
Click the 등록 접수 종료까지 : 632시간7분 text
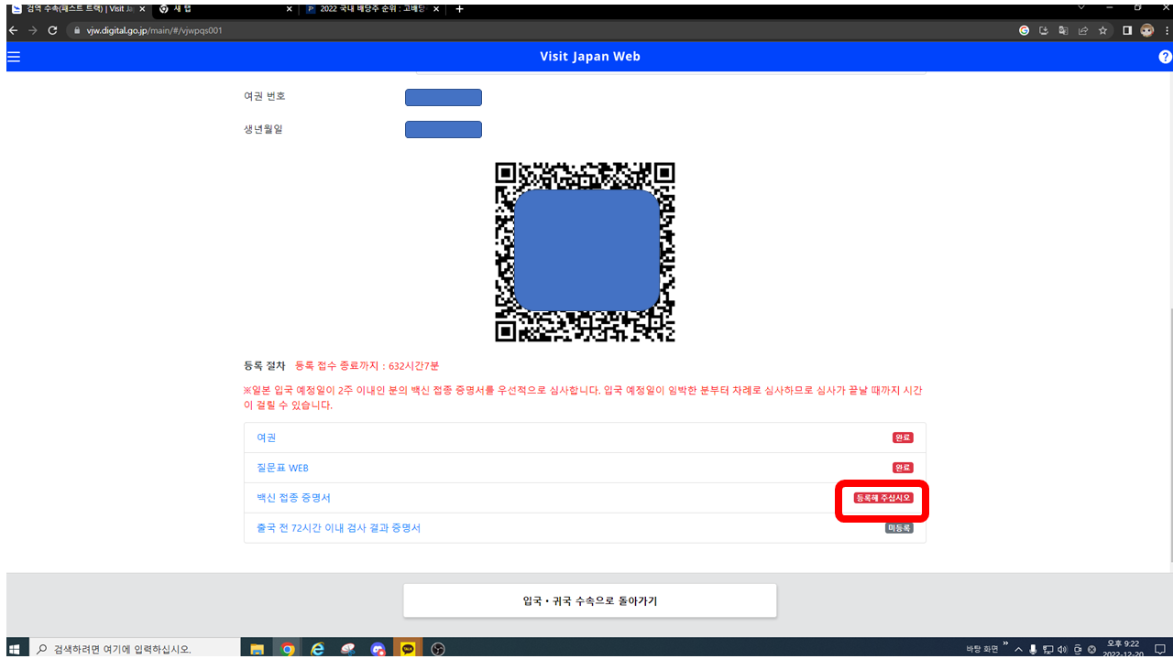coord(367,366)
